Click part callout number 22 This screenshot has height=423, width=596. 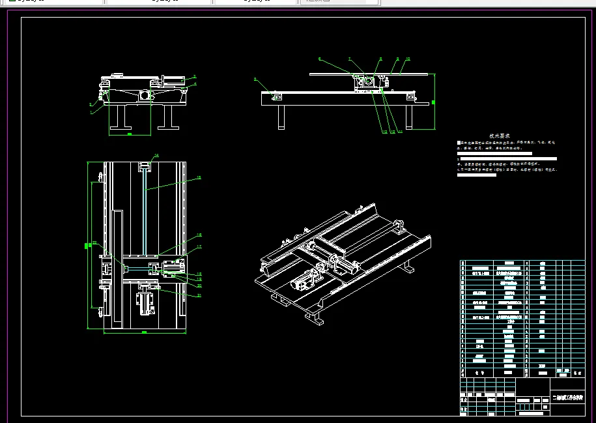click(x=94, y=242)
